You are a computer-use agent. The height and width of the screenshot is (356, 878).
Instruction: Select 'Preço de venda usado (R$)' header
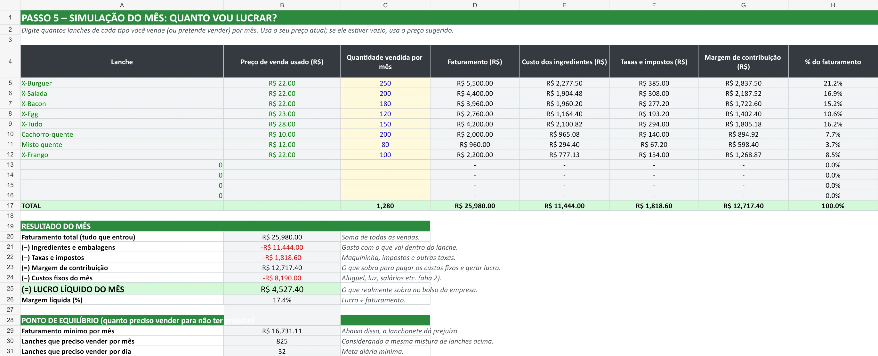pos(282,62)
